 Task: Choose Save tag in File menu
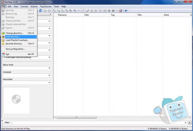(x=19, y=10)
